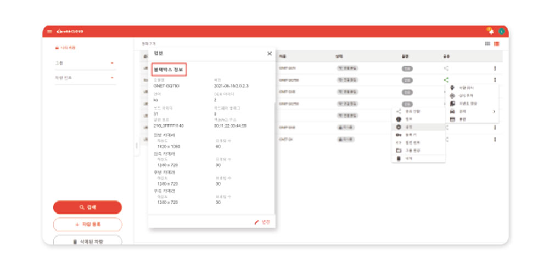Screen dimensions: 549x270
Task: Choose the info circle 정보 menu entry
Action: click(x=418, y=119)
